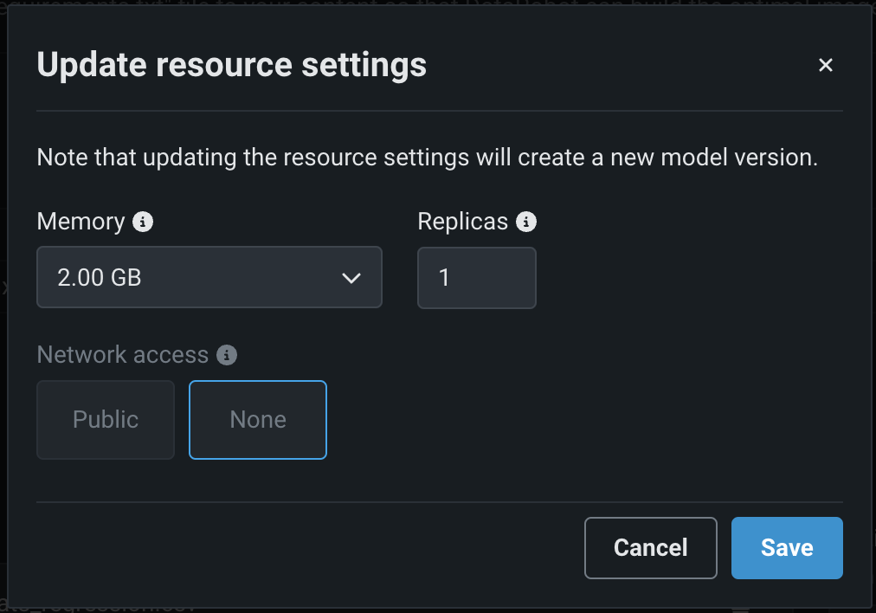876x613 pixels.
Task: Expand the Memory dropdown chevron
Action: (351, 278)
